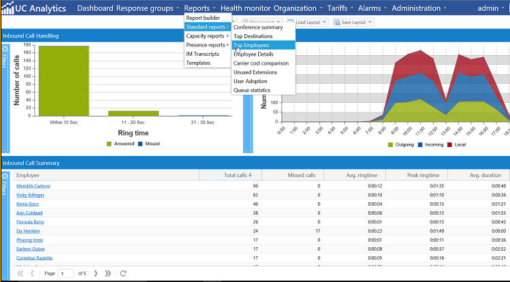Sort by Peak ringtime column

coord(417,175)
